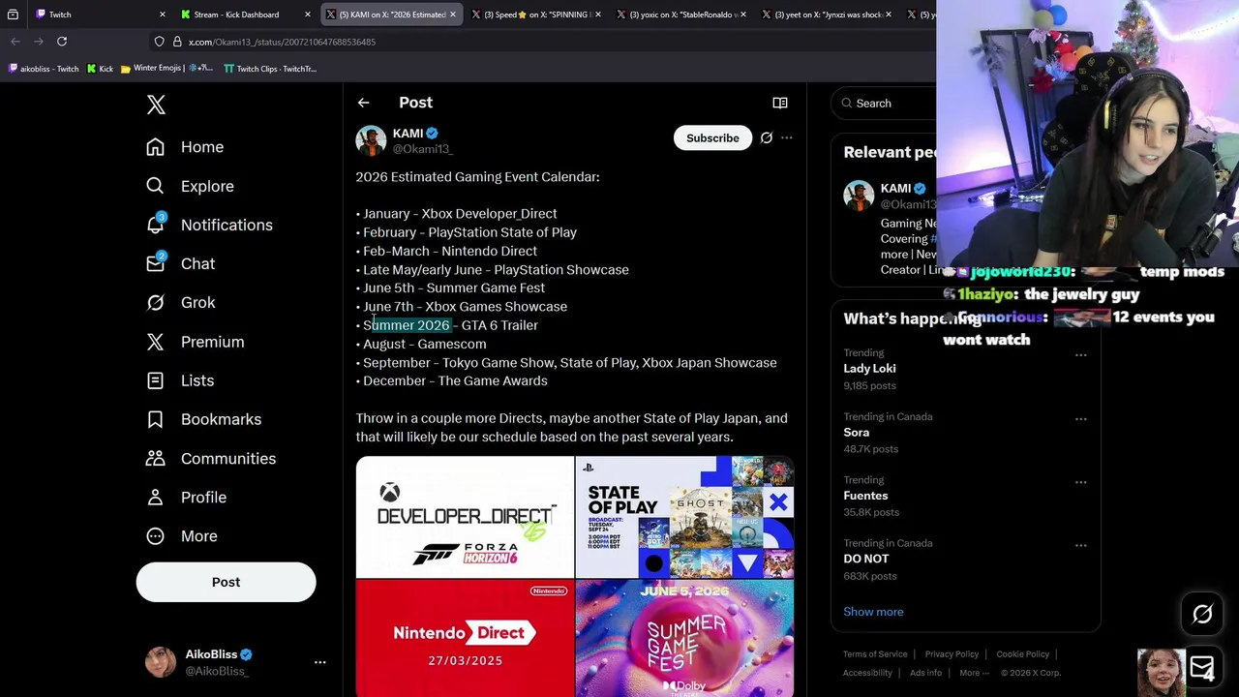Click the browser back arrow
The width and height of the screenshot is (1239, 697).
click(x=15, y=42)
